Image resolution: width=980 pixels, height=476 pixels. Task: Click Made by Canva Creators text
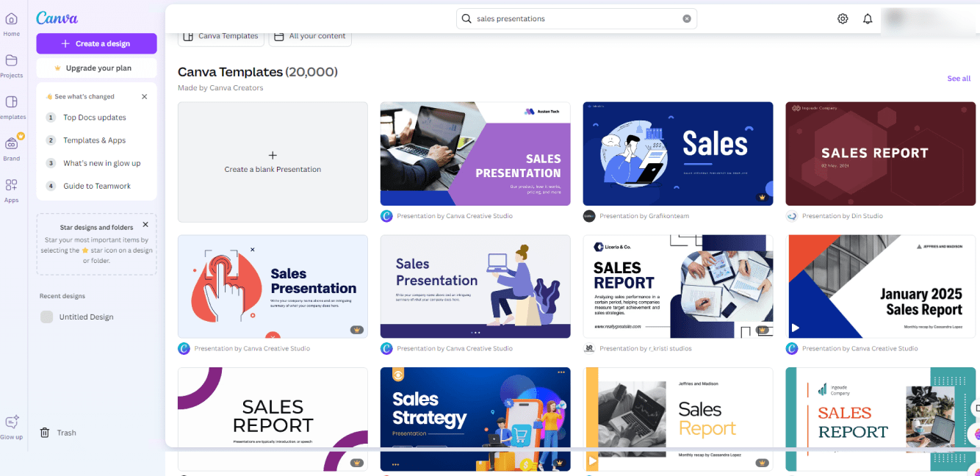(x=220, y=87)
